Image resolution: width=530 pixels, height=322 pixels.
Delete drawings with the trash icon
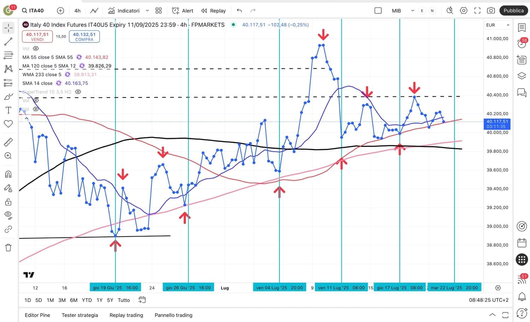pyautogui.click(x=8, y=248)
